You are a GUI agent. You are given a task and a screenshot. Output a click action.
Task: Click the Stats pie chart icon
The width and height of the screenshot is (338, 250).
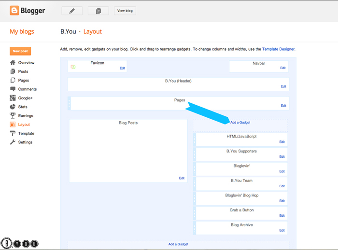(13, 107)
